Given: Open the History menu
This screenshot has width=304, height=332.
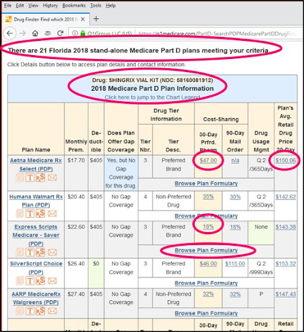Looking at the screenshot, I should (x=50, y=5).
